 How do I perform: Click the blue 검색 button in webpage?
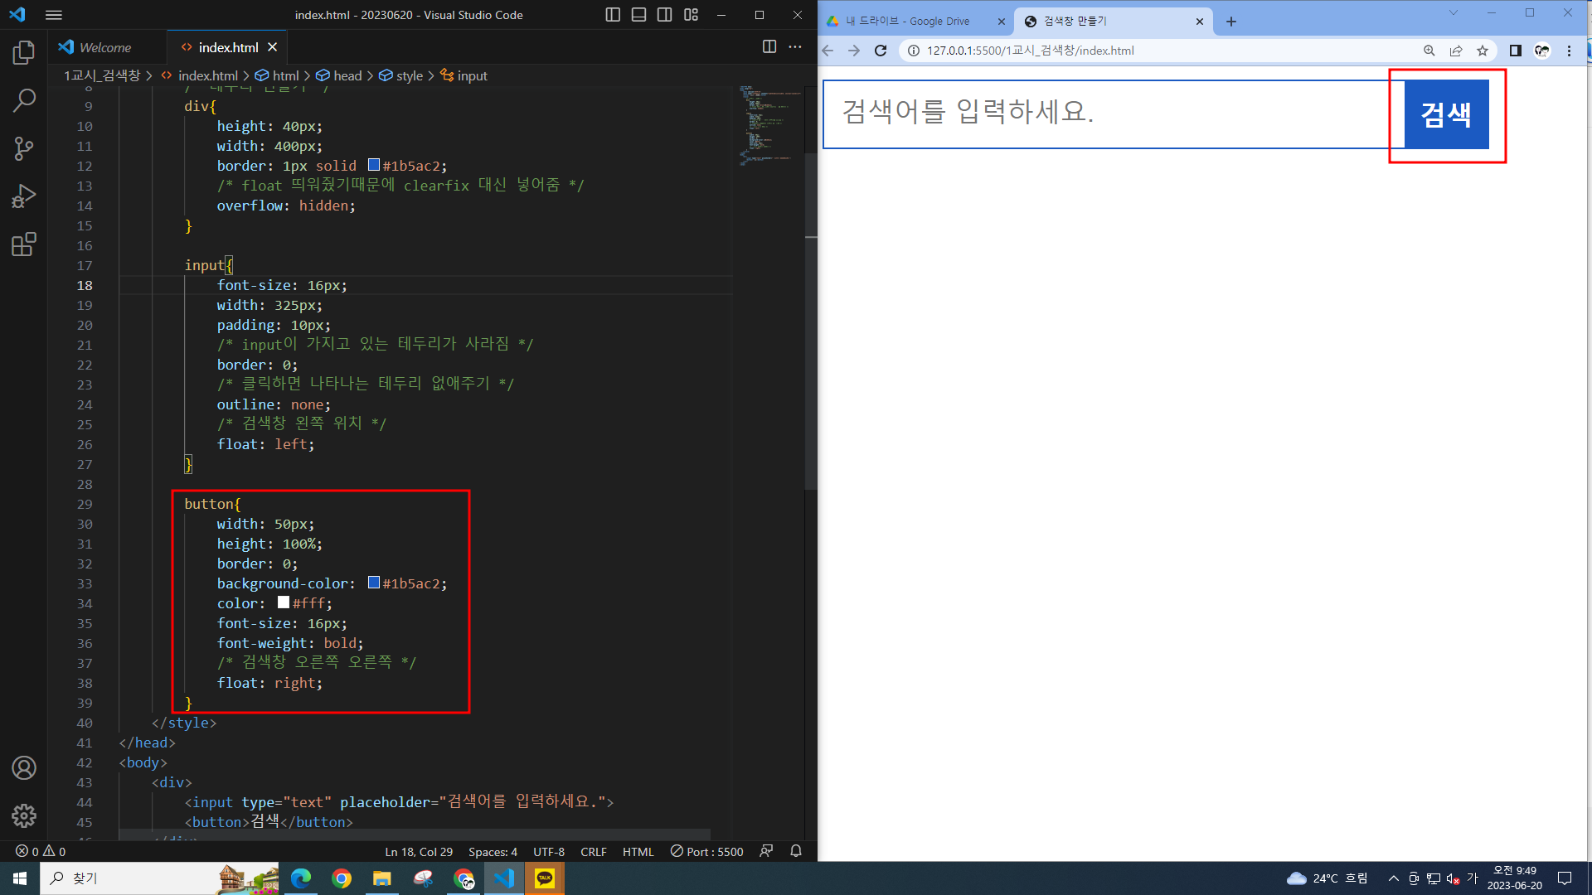1446,114
